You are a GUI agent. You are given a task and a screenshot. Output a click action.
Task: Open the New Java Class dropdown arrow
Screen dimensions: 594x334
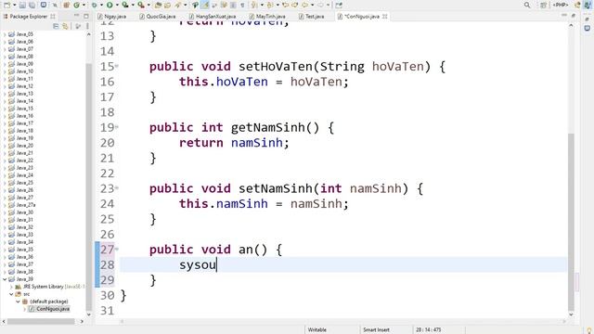tap(84, 5)
